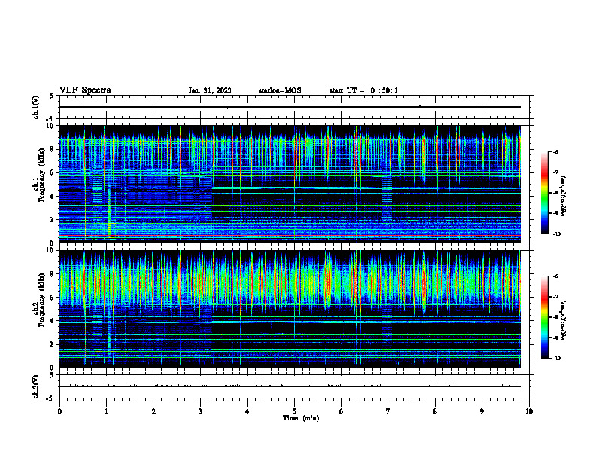This screenshot has height=461, width=596.
Task: Click the "-6" label on ch.2 color bar
Action: 555,276
